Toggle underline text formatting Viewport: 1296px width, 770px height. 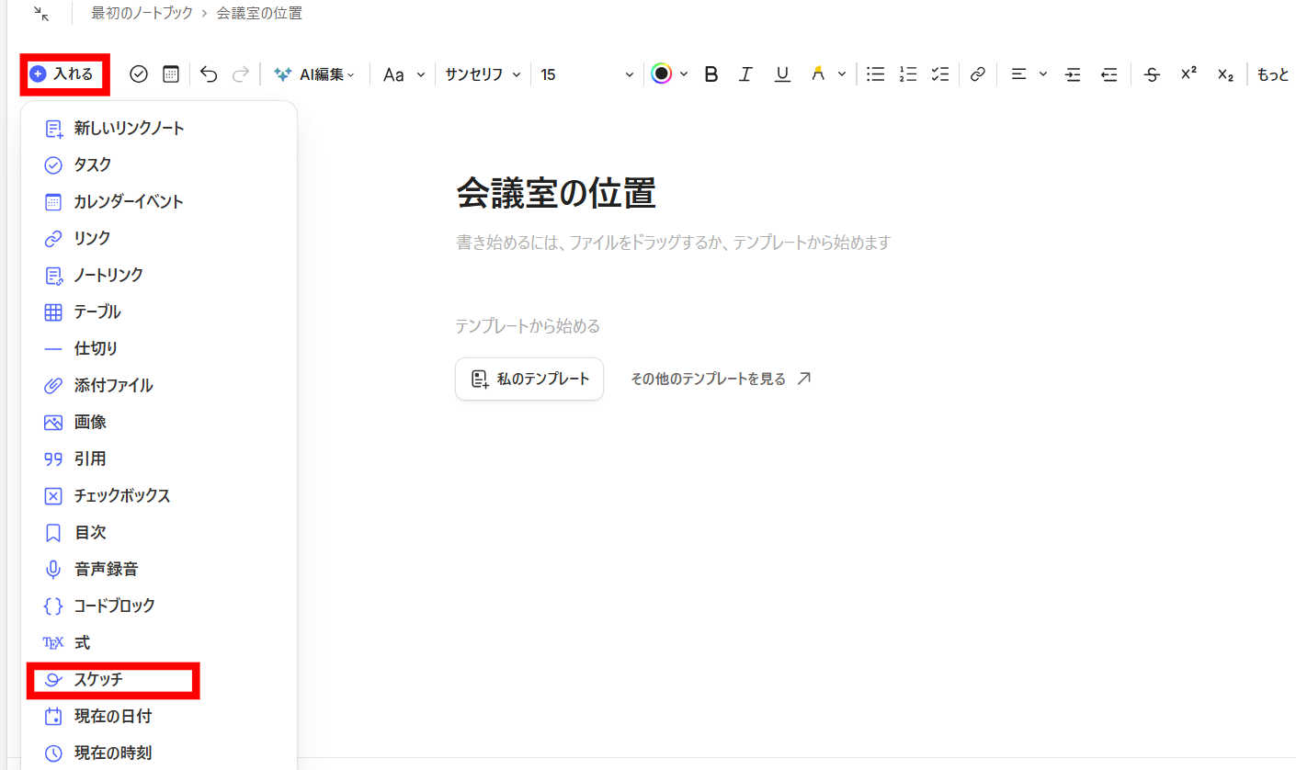[782, 74]
